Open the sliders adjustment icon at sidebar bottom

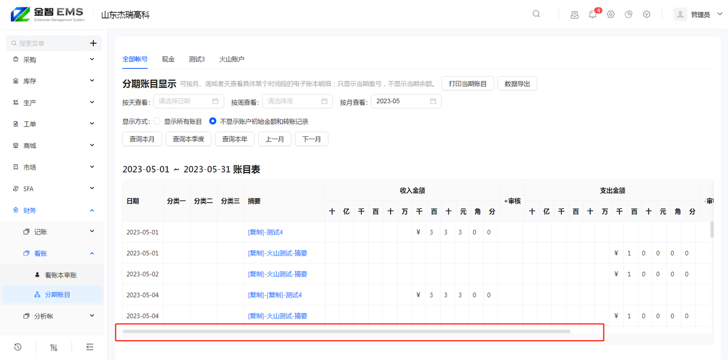[53, 347]
